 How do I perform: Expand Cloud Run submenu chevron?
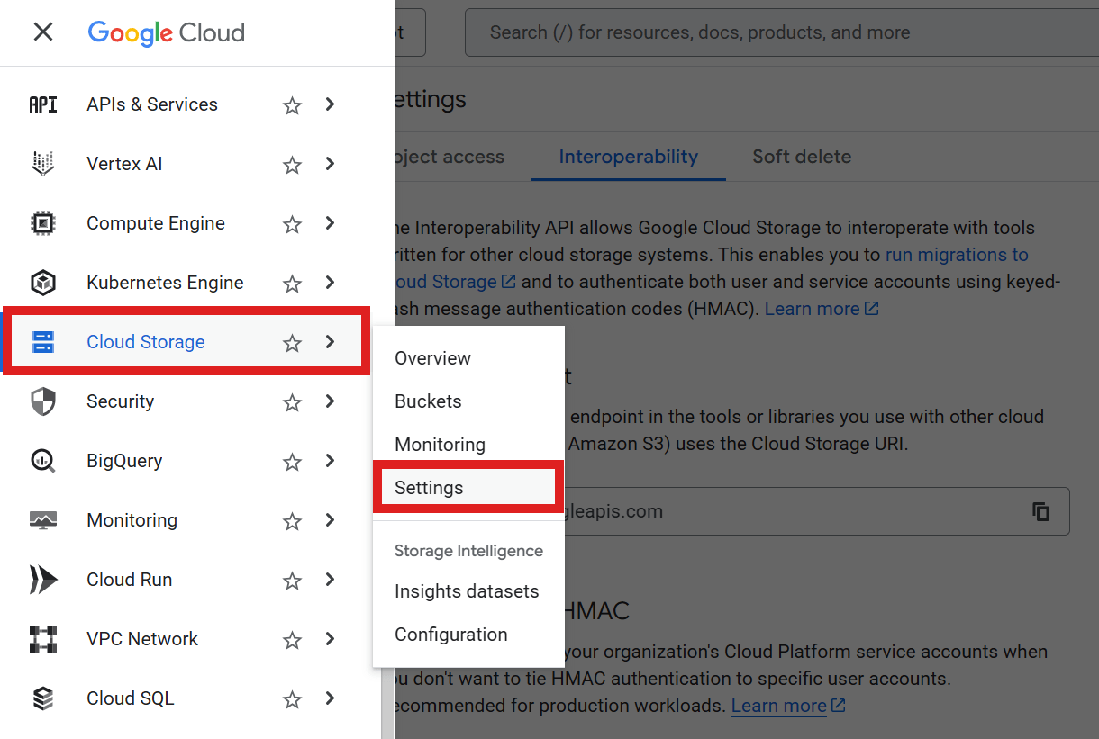[330, 580]
